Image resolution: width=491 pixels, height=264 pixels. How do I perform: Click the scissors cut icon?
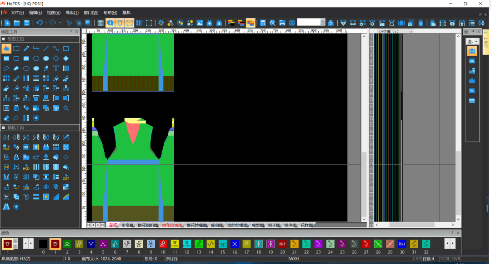[x=69, y=23]
